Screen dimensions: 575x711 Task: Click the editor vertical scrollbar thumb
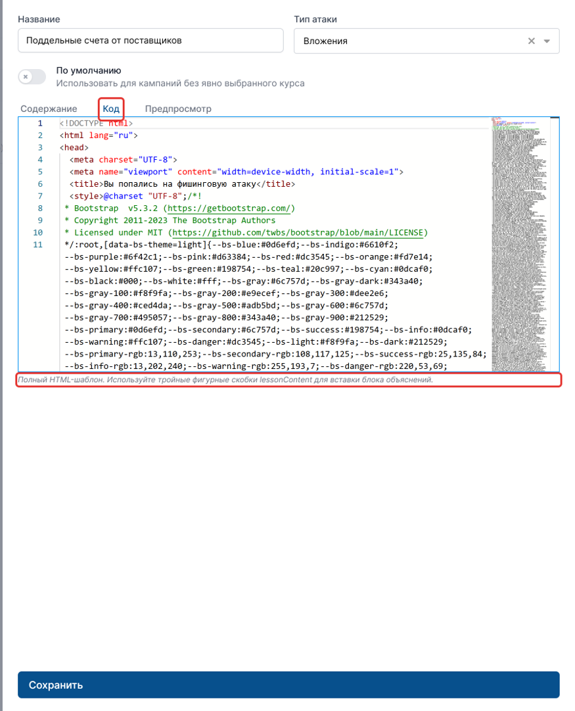[555, 118]
